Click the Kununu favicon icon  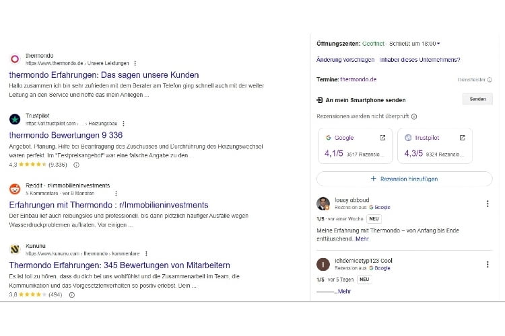pyautogui.click(x=15, y=249)
